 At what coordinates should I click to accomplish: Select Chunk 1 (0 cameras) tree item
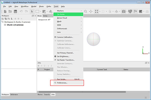[x=15, y=25]
